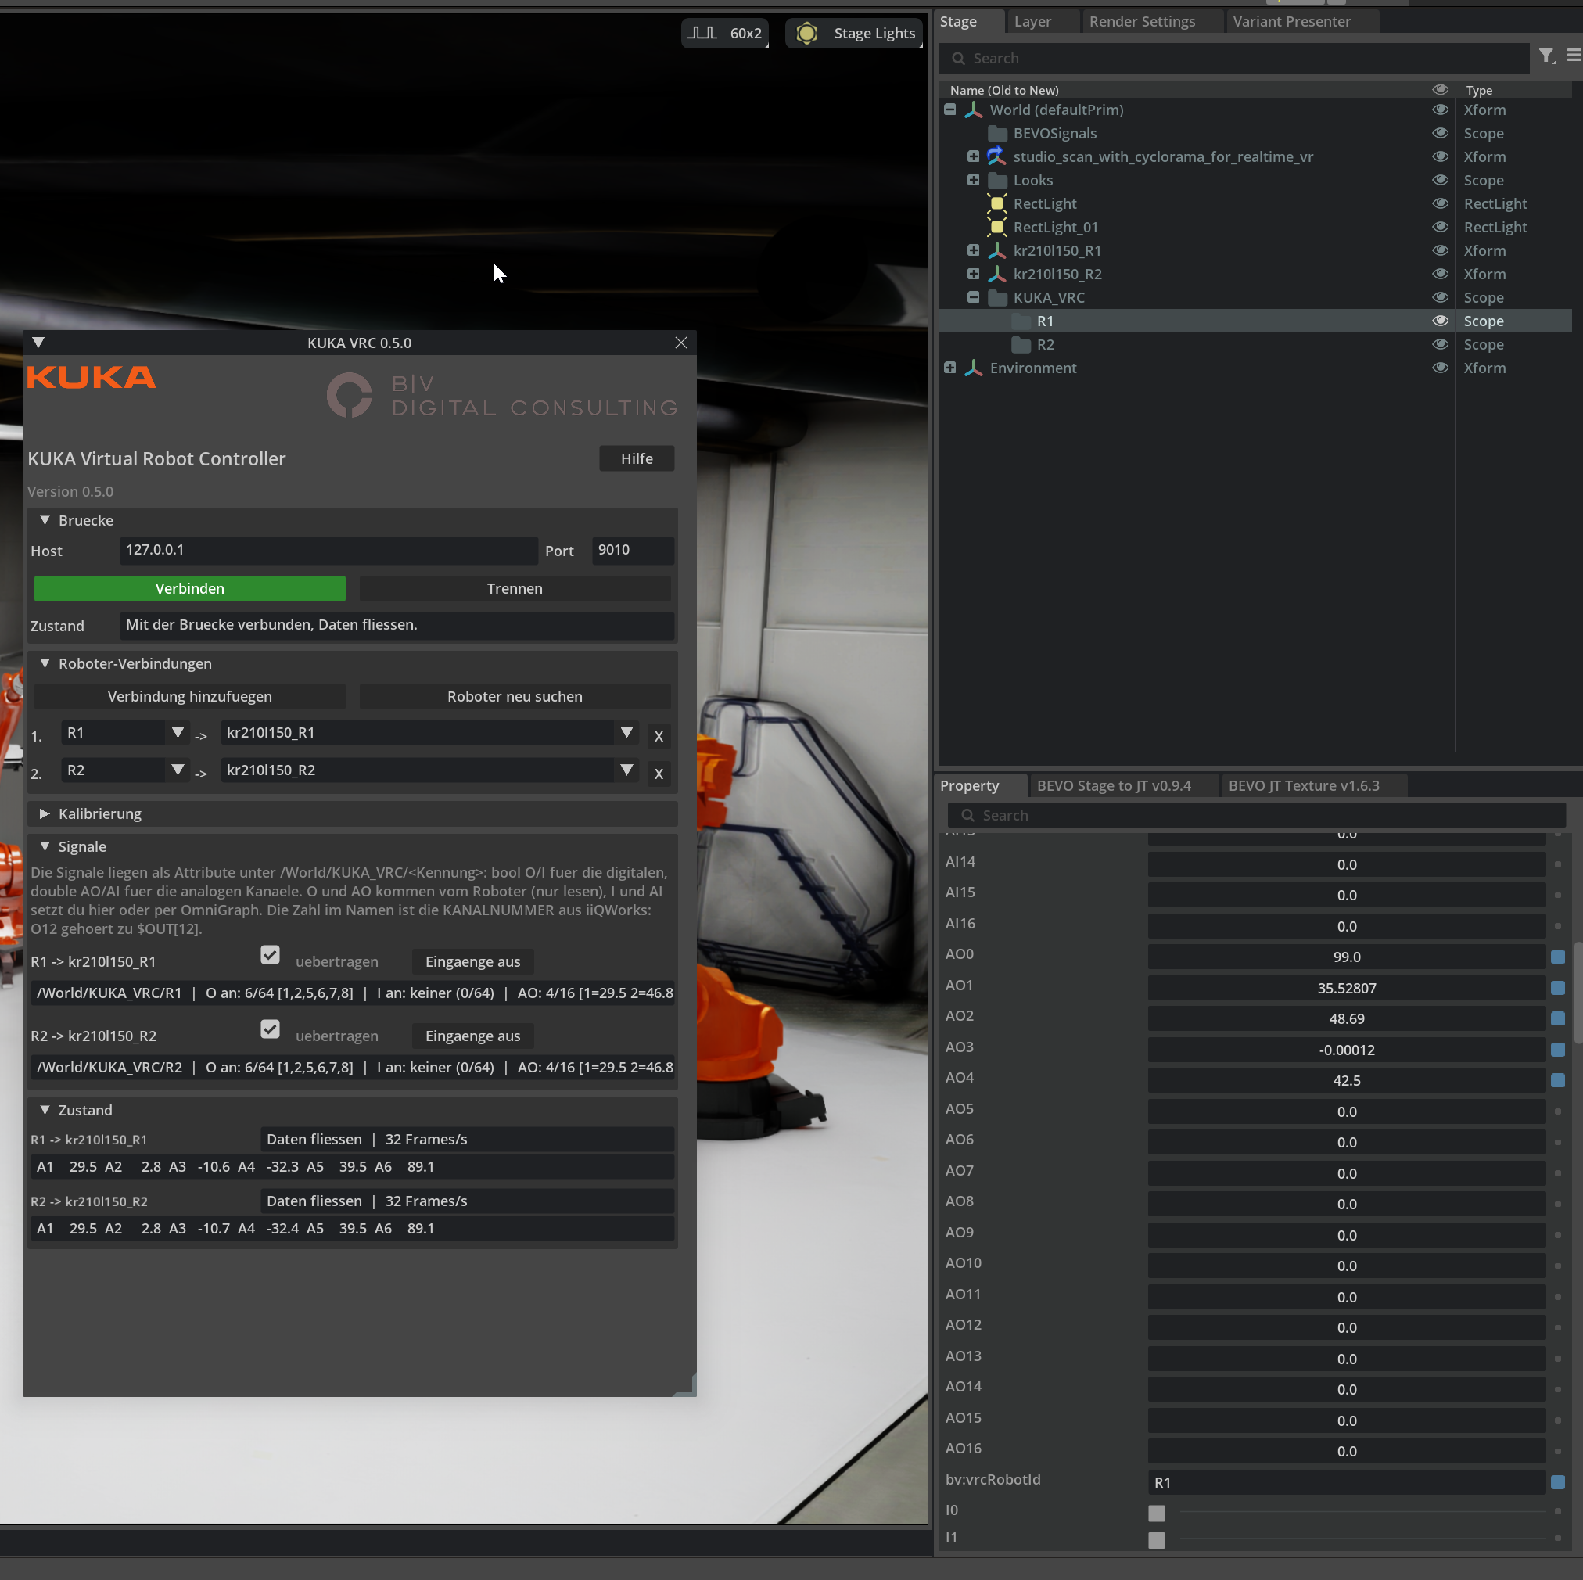Click the blue marker next to bv:vrcRobotId
1583x1580 pixels.
(1558, 1481)
